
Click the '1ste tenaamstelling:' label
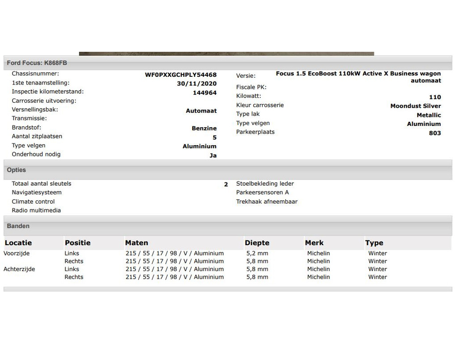pyautogui.click(x=41, y=83)
